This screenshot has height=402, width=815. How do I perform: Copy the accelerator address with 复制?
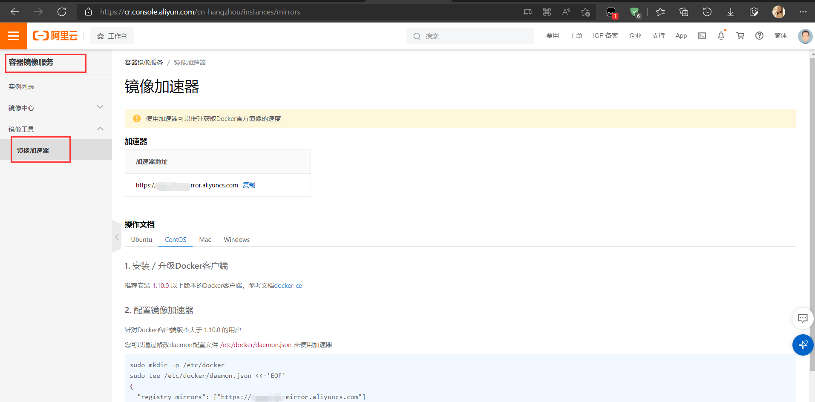pos(249,185)
